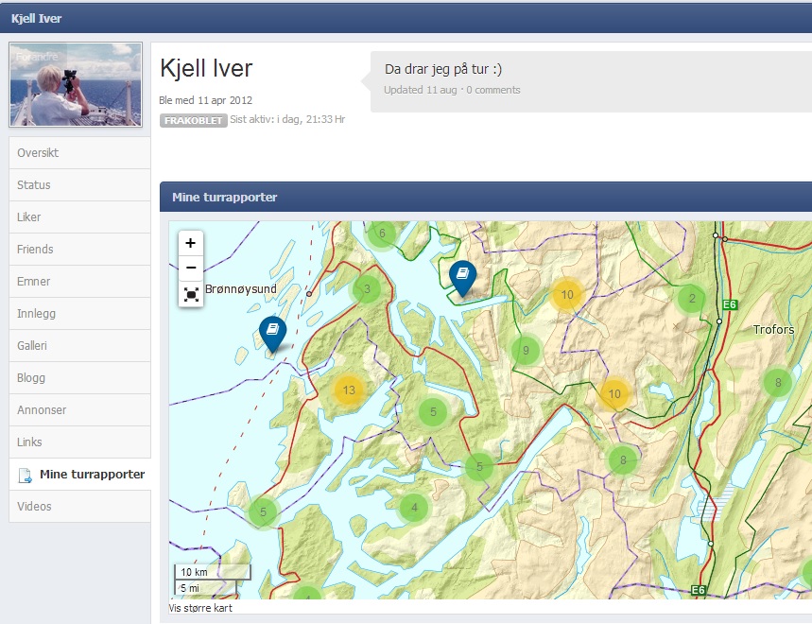
Task: Click the Mine turrapporter sidebar item
Action: 91,475
